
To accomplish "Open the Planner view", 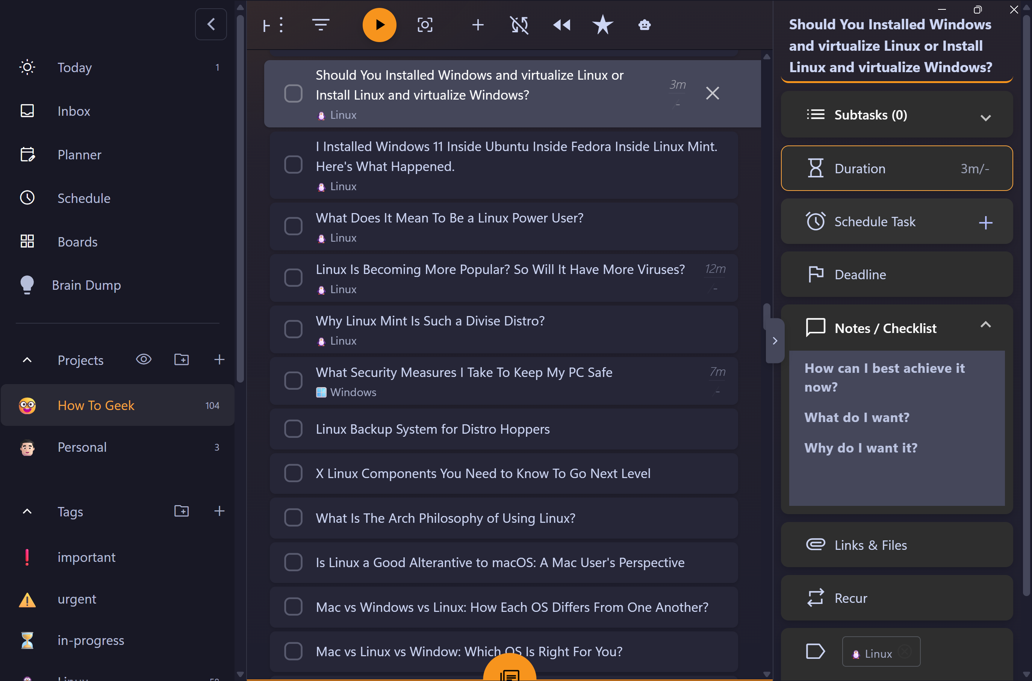I will tap(117, 154).
